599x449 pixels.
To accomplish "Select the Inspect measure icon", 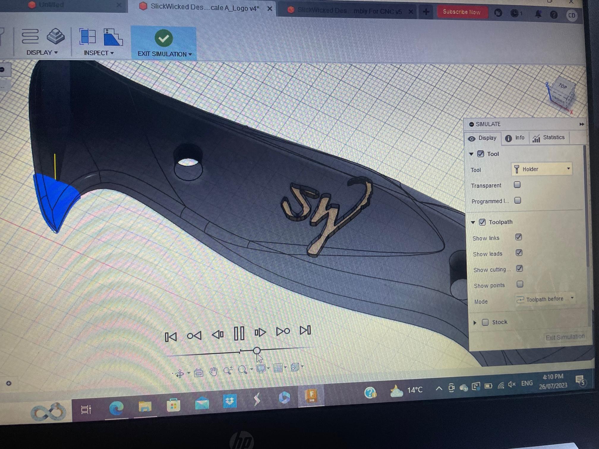I will coord(87,37).
